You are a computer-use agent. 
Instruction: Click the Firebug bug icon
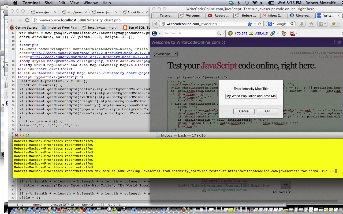333,24
